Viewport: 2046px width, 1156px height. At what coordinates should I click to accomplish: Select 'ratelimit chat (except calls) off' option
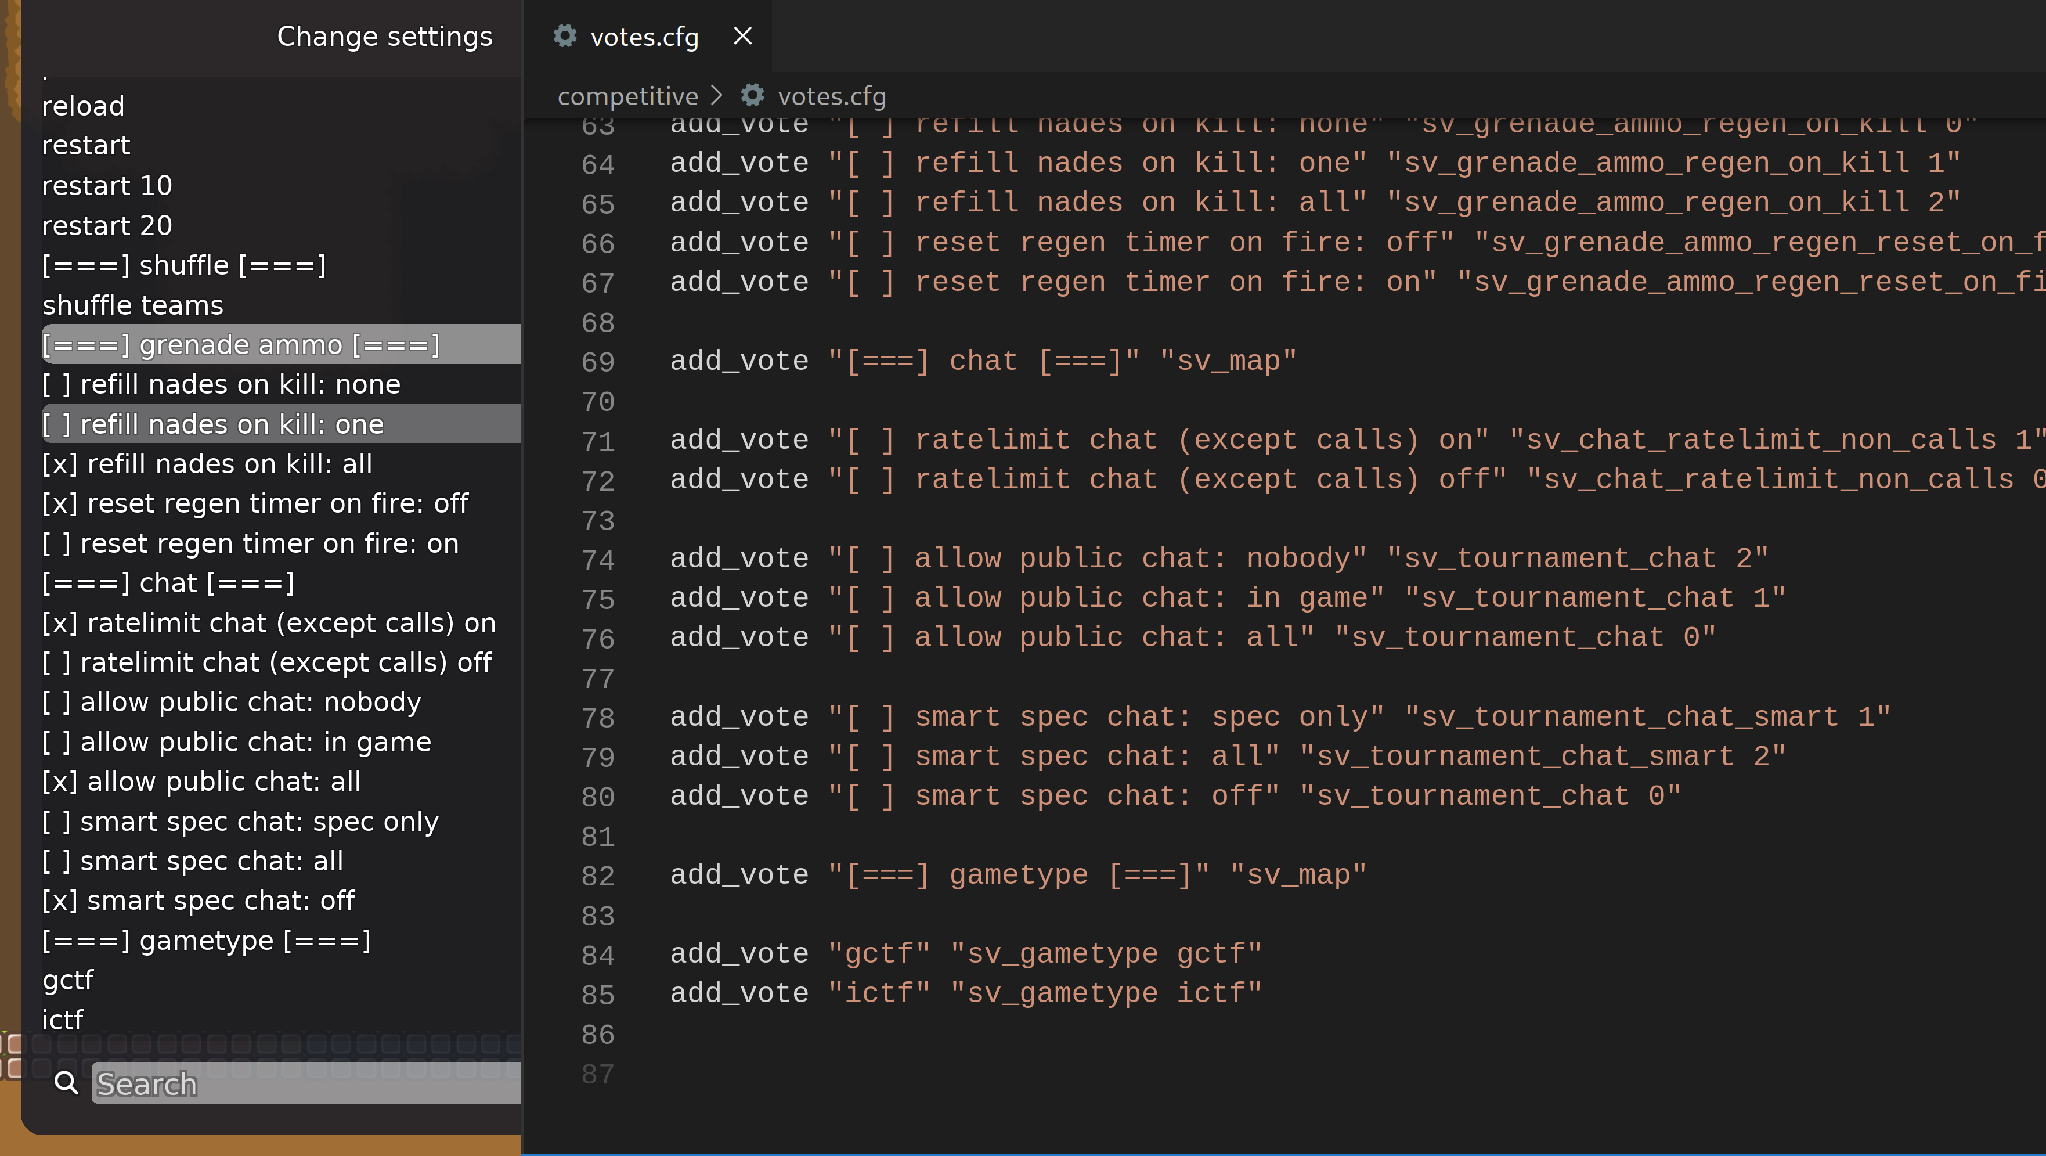[266, 662]
